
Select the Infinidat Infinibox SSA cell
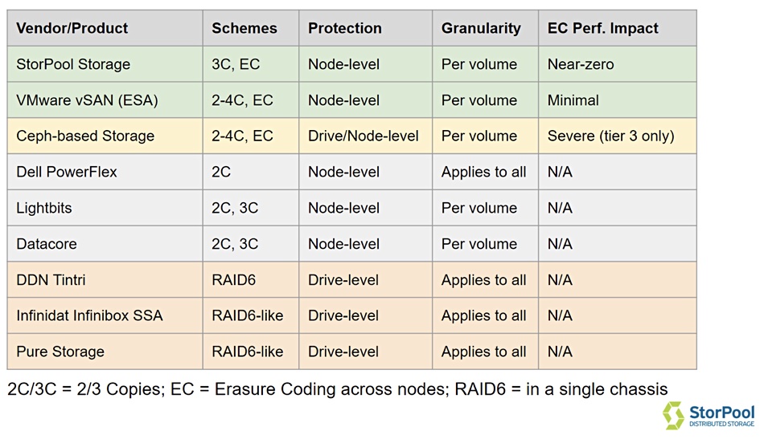[x=105, y=315]
